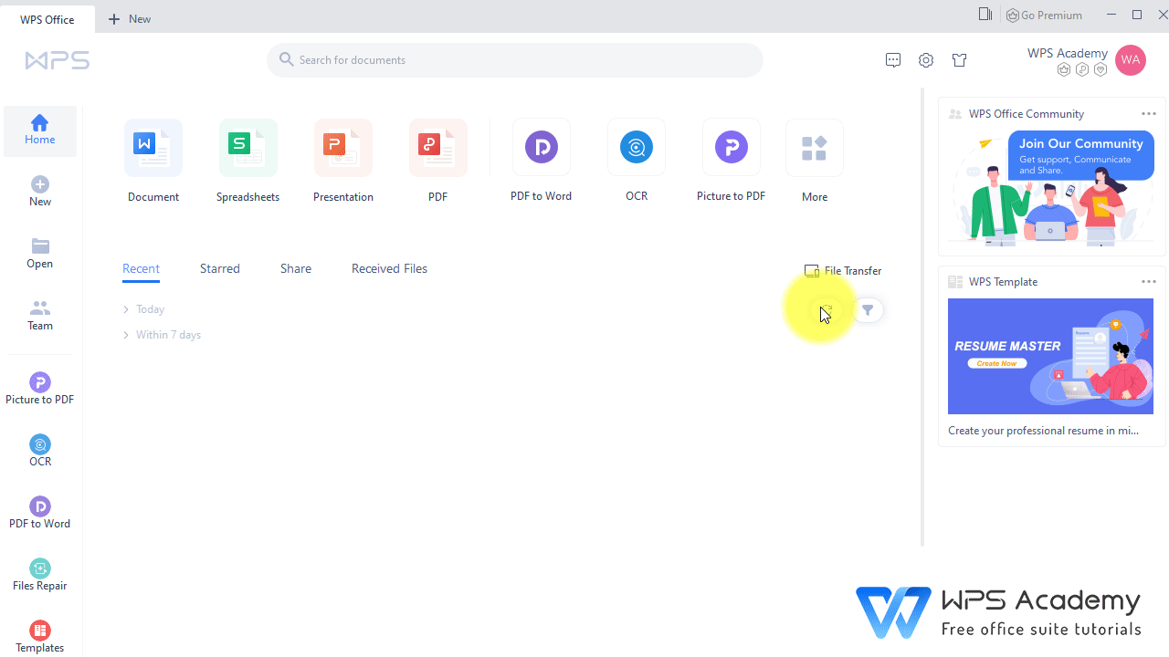
Task: Open the WPS Office Community more options menu
Action: (1149, 114)
